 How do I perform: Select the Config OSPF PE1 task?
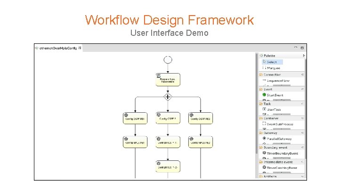tap(135, 118)
